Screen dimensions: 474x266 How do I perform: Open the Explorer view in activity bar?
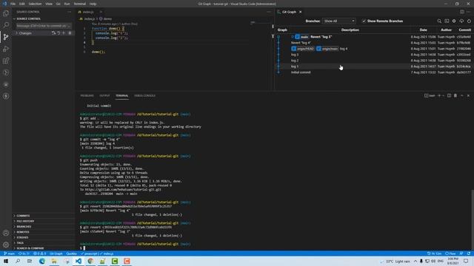[6, 13]
